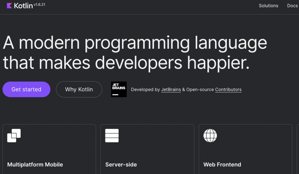This screenshot has width=299, height=174.
Task: Click the Kotlin logo icon
Action: point(10,6)
